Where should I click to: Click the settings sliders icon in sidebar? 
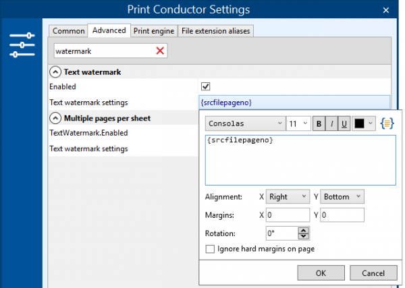click(x=22, y=45)
